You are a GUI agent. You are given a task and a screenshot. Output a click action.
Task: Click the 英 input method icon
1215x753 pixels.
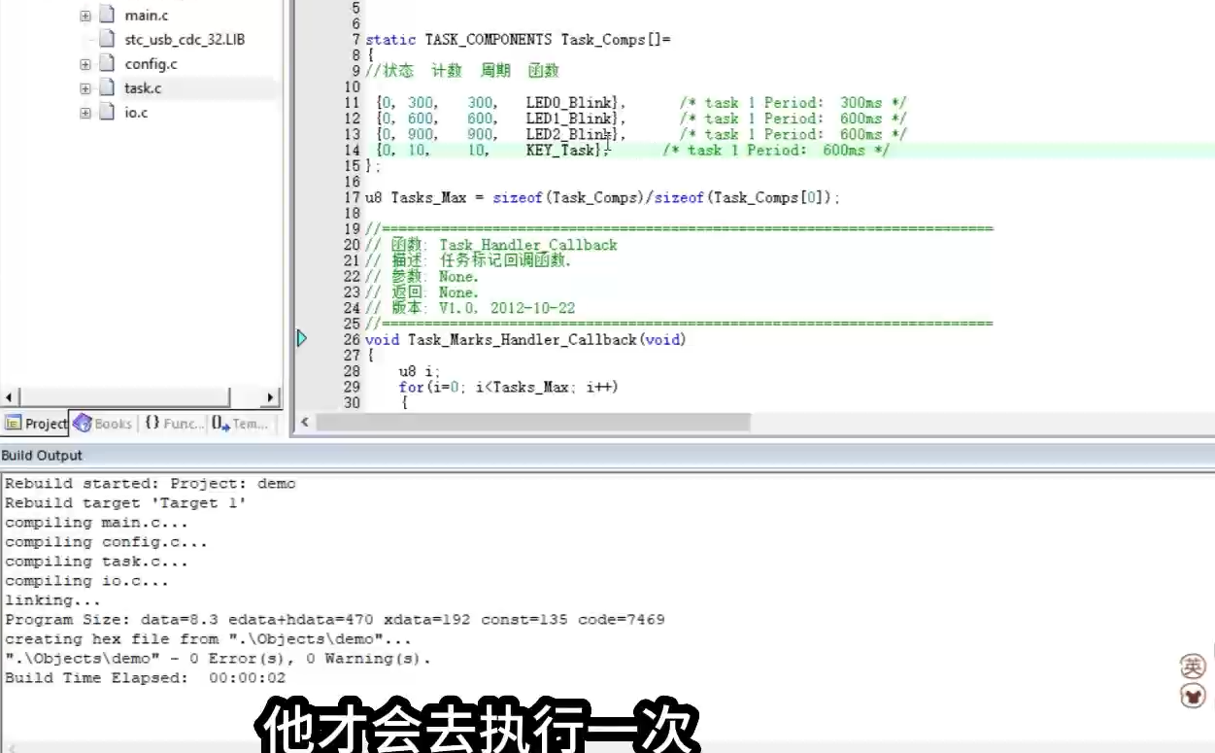pyautogui.click(x=1193, y=667)
